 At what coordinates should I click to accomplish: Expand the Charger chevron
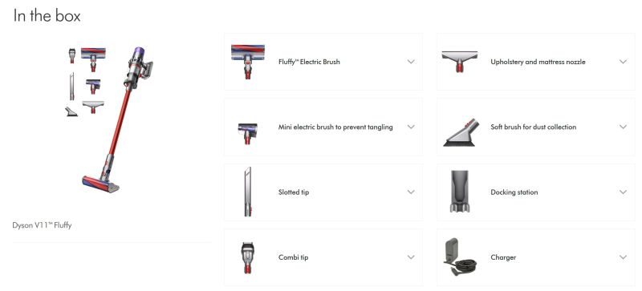pyautogui.click(x=624, y=257)
